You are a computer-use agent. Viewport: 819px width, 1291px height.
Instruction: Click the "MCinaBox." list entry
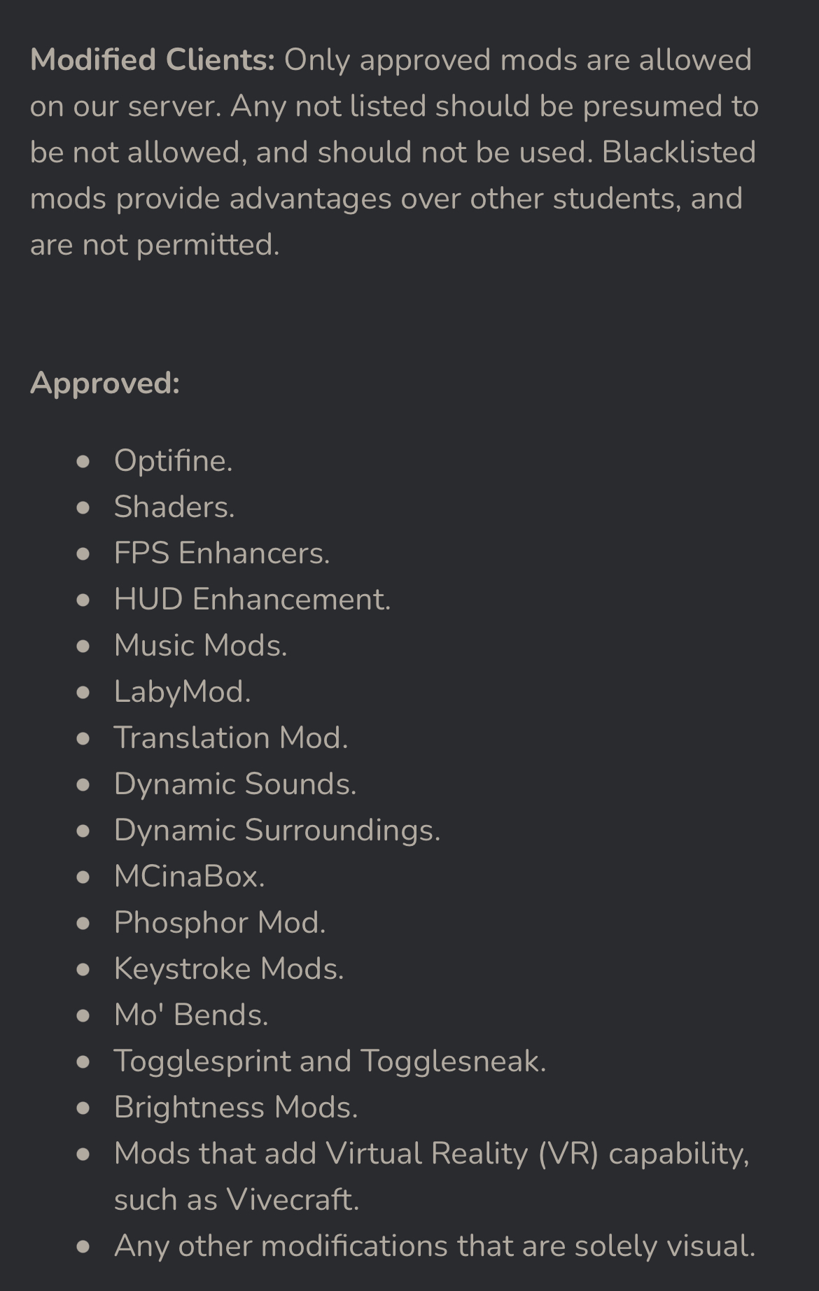[x=189, y=877]
